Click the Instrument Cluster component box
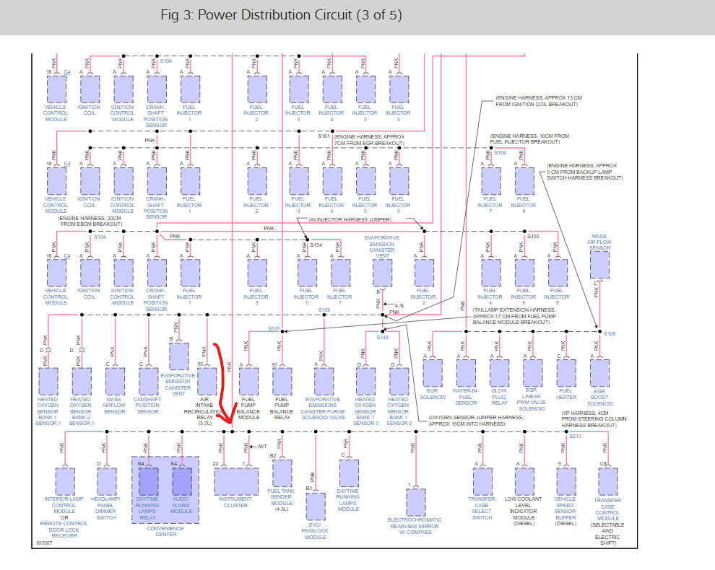This screenshot has height=570, width=715. click(236, 481)
